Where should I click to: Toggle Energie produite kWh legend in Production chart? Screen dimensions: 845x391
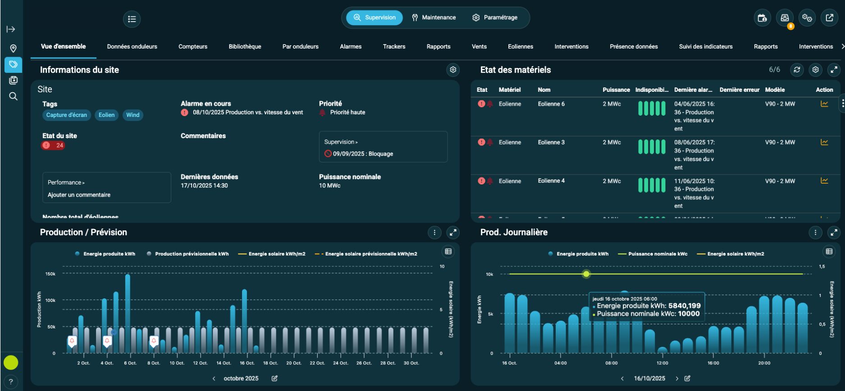tap(105, 254)
